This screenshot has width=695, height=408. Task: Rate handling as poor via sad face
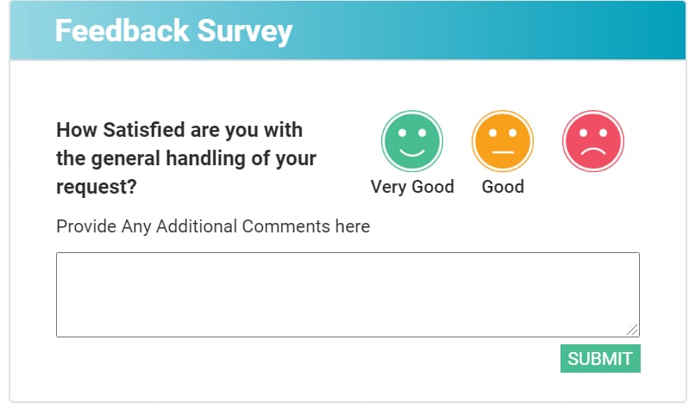click(x=593, y=141)
